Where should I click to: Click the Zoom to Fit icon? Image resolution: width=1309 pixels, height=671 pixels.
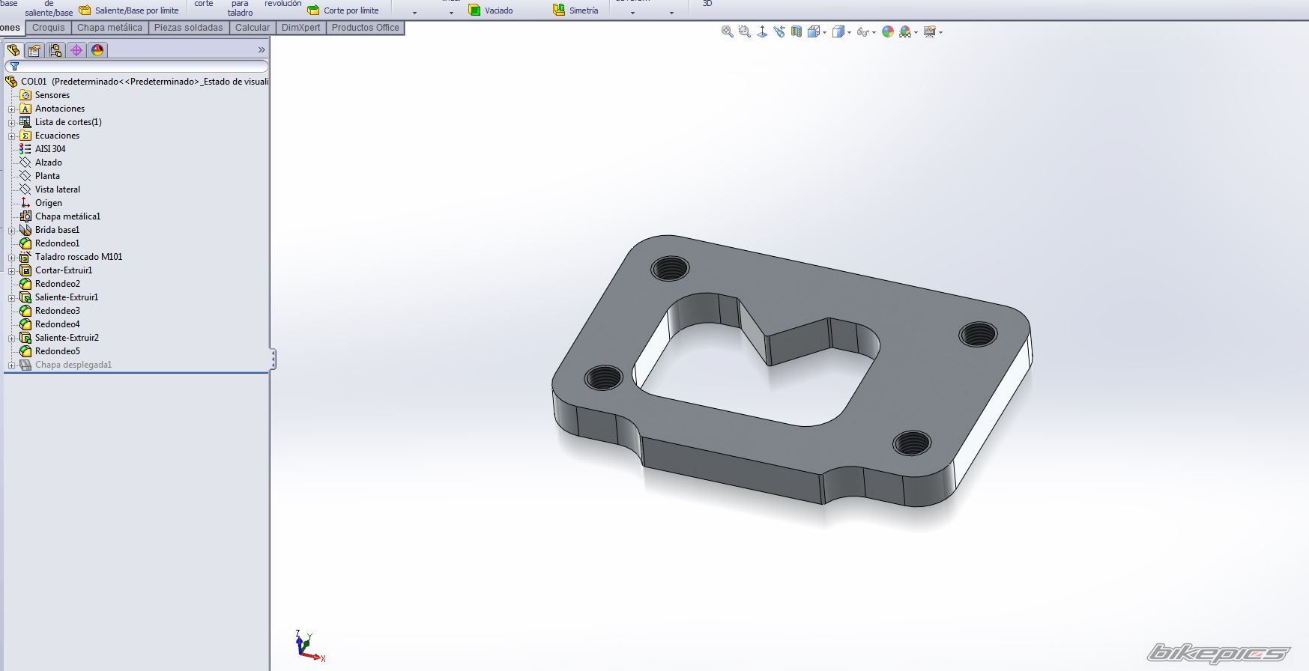[727, 31]
